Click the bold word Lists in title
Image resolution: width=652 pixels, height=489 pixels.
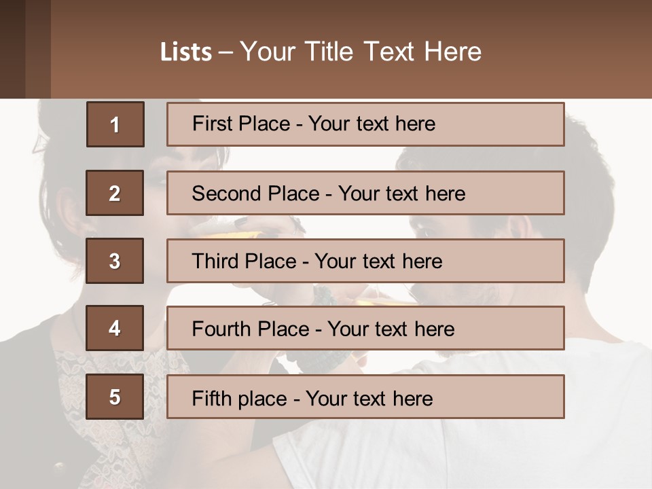point(186,52)
